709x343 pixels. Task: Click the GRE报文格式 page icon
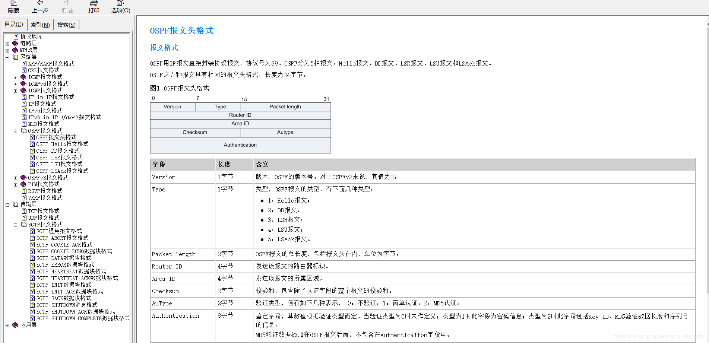click(24, 70)
